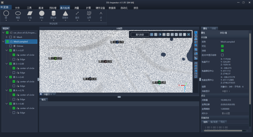Open the dropdown arrow under 球体
The image size is (253, 137).
[42, 20]
